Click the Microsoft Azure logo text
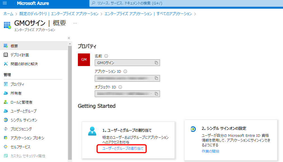 (33, 3)
